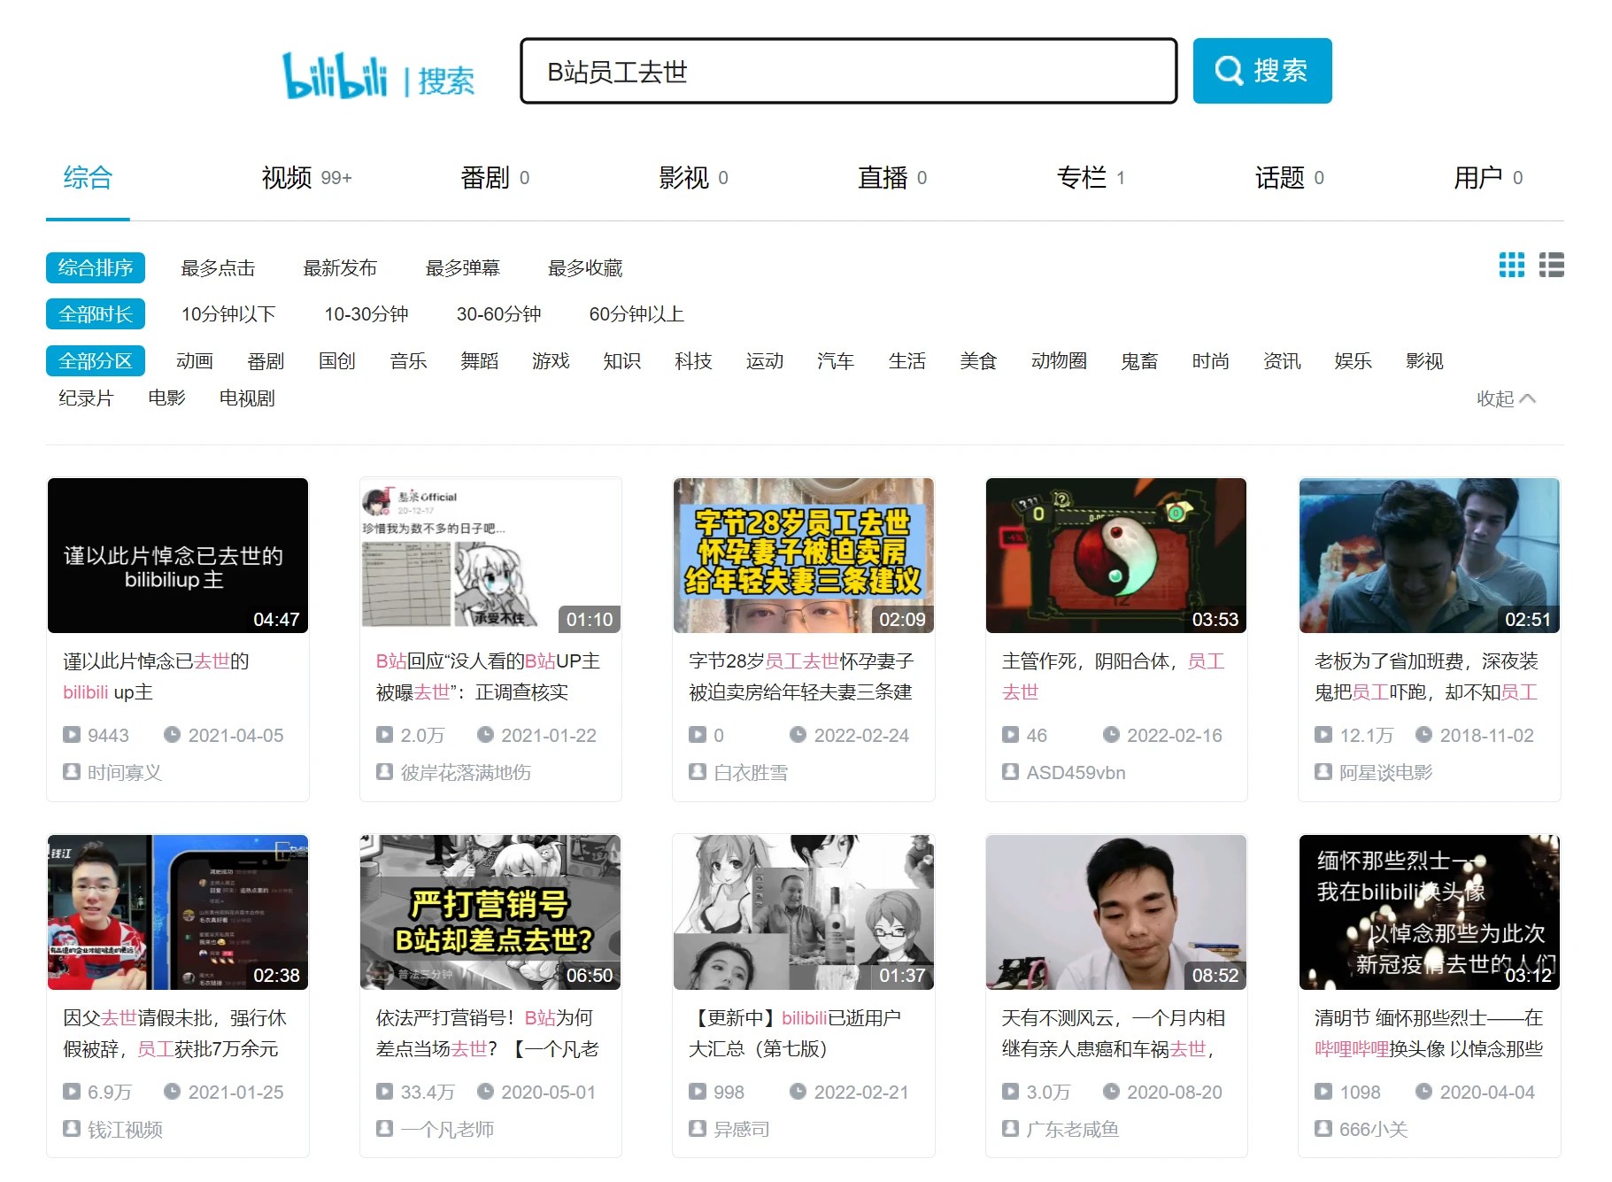Click play count icon beside 12.1万
The image size is (1612, 1182).
[x=1323, y=734]
